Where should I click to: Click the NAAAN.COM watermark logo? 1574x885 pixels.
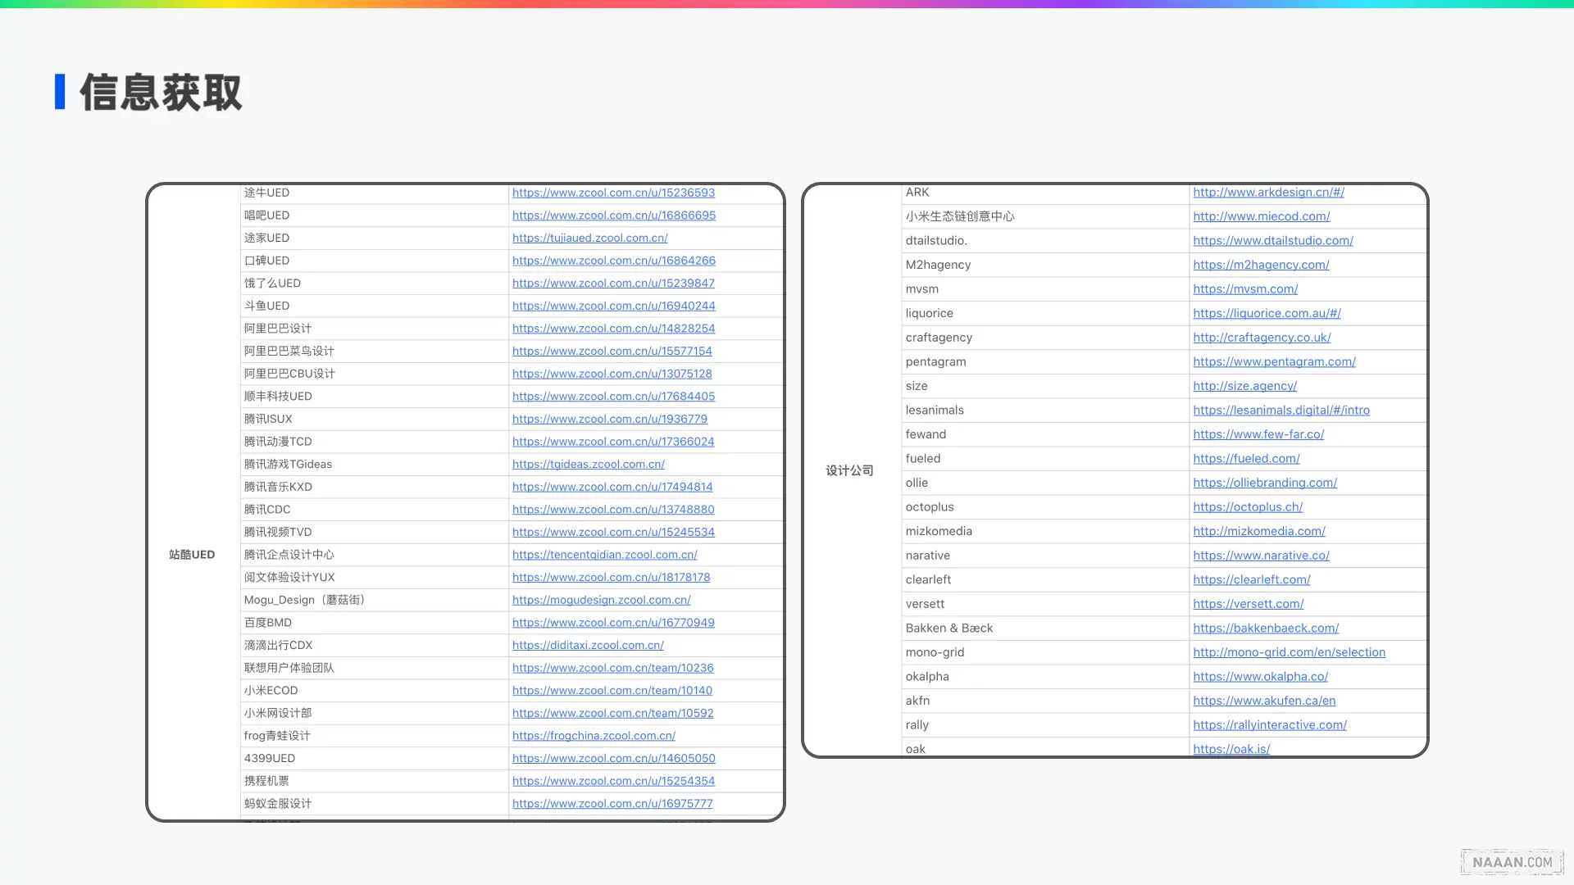tap(1512, 862)
